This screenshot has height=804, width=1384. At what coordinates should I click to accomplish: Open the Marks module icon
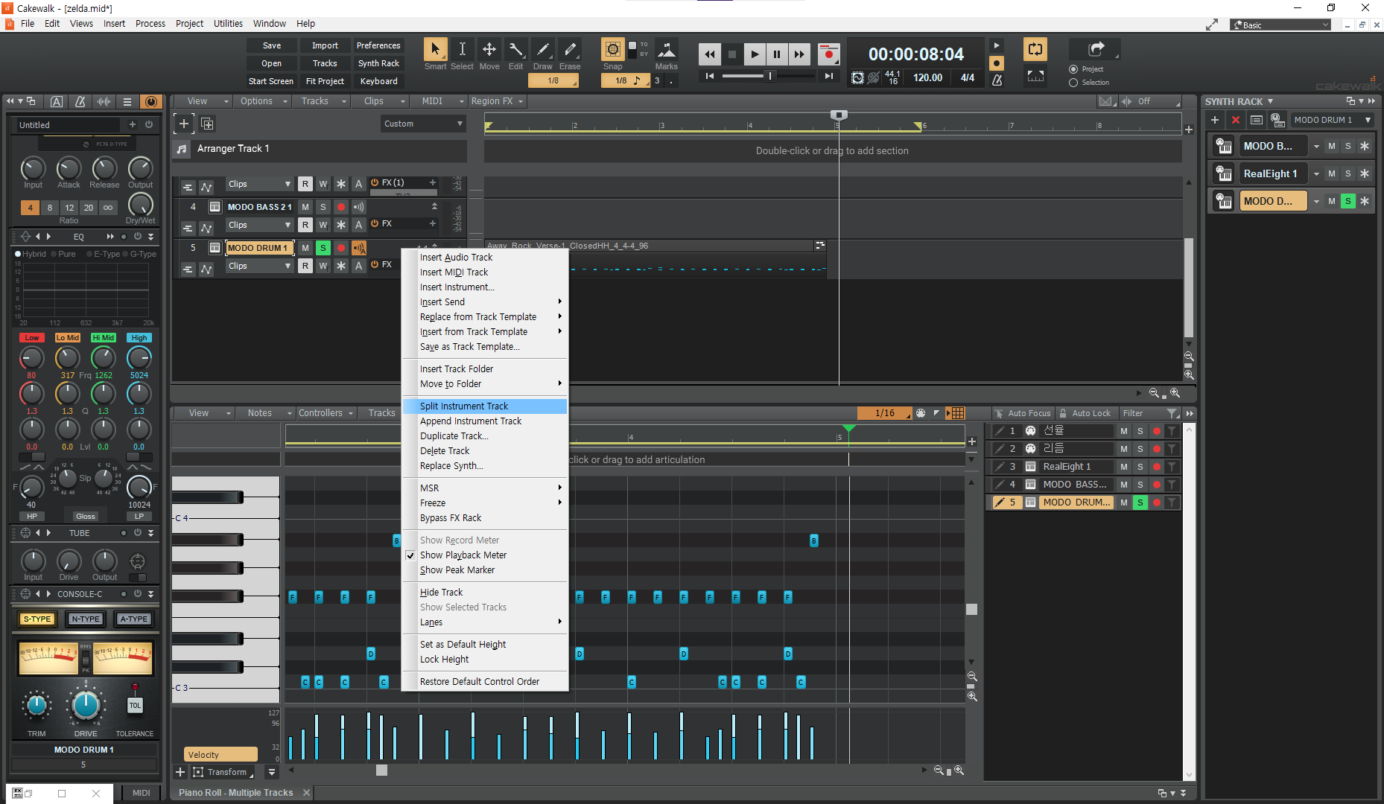pyautogui.click(x=666, y=50)
